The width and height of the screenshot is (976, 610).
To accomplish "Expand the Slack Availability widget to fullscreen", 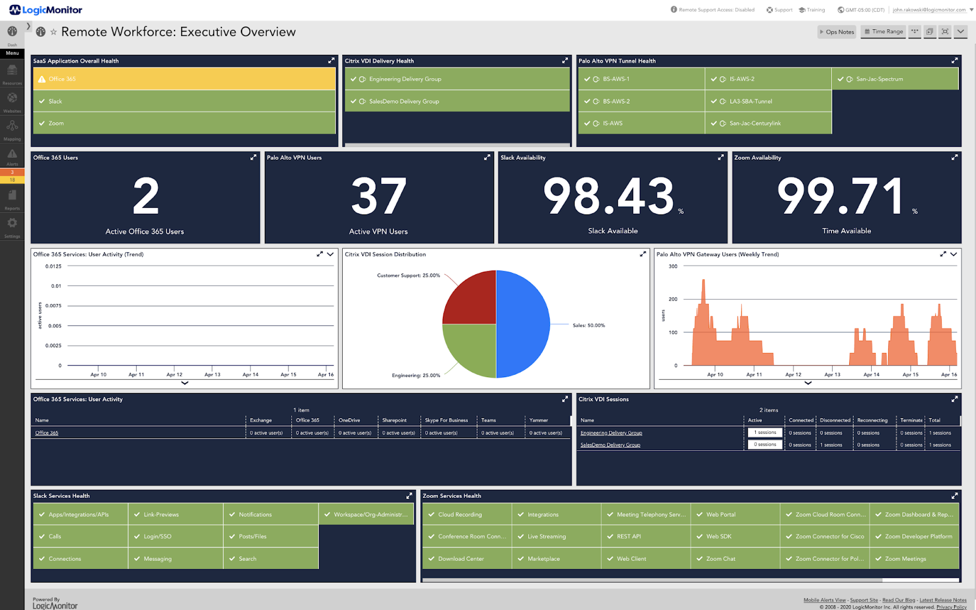I will [x=720, y=157].
